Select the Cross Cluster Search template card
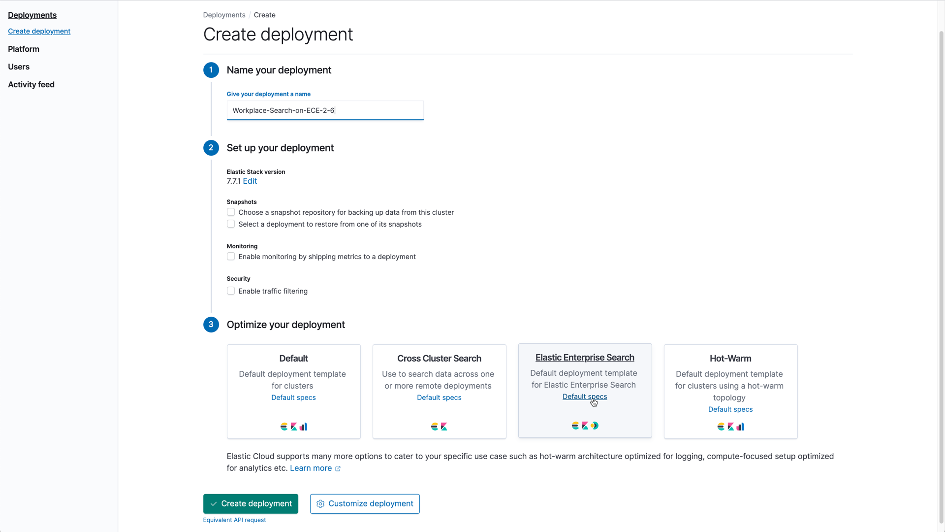Viewport: 945px width, 532px height. point(439,392)
